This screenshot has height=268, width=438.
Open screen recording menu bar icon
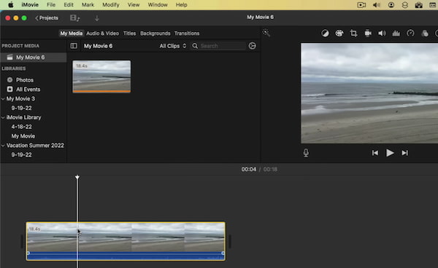pyautogui.click(x=361, y=5)
